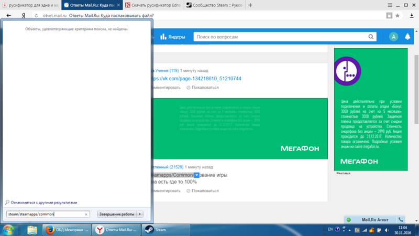Click the page vertical scrollbar

click(416, 90)
